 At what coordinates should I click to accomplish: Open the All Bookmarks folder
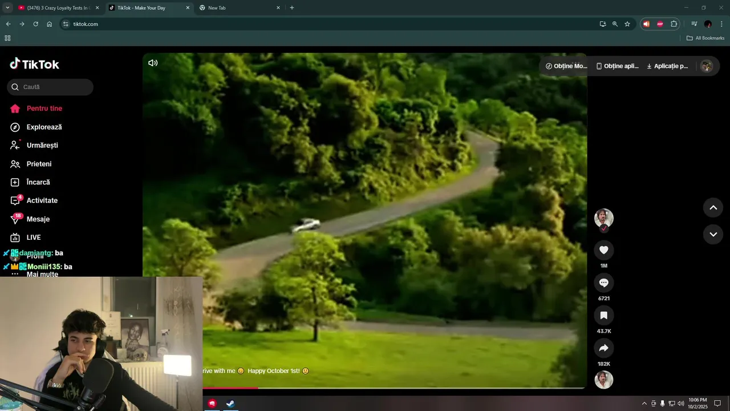click(705, 38)
